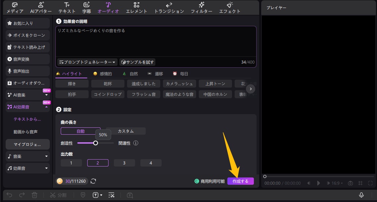Viewport: 377px width, 202px height.
Task: Select the ボイスをクローン sidebar tool
Action: (27, 35)
